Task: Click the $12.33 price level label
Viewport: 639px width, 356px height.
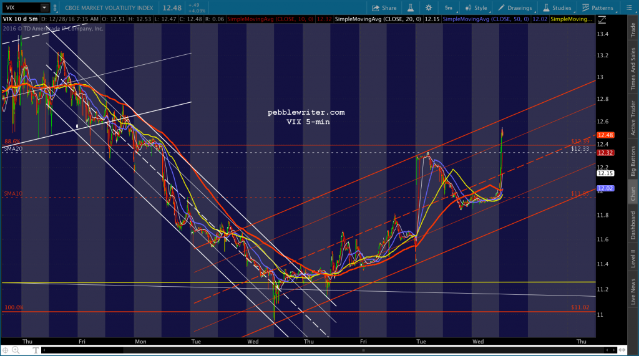Action: click(580, 148)
